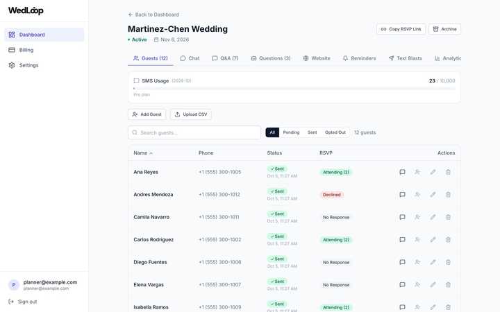
Task: Edit Andres Mendoza with pencil icon
Action: (x=433, y=195)
